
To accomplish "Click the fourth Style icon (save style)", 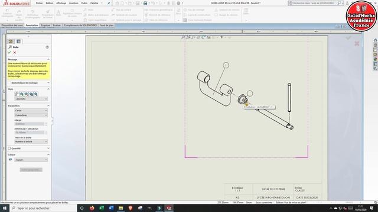I will point(31,94).
